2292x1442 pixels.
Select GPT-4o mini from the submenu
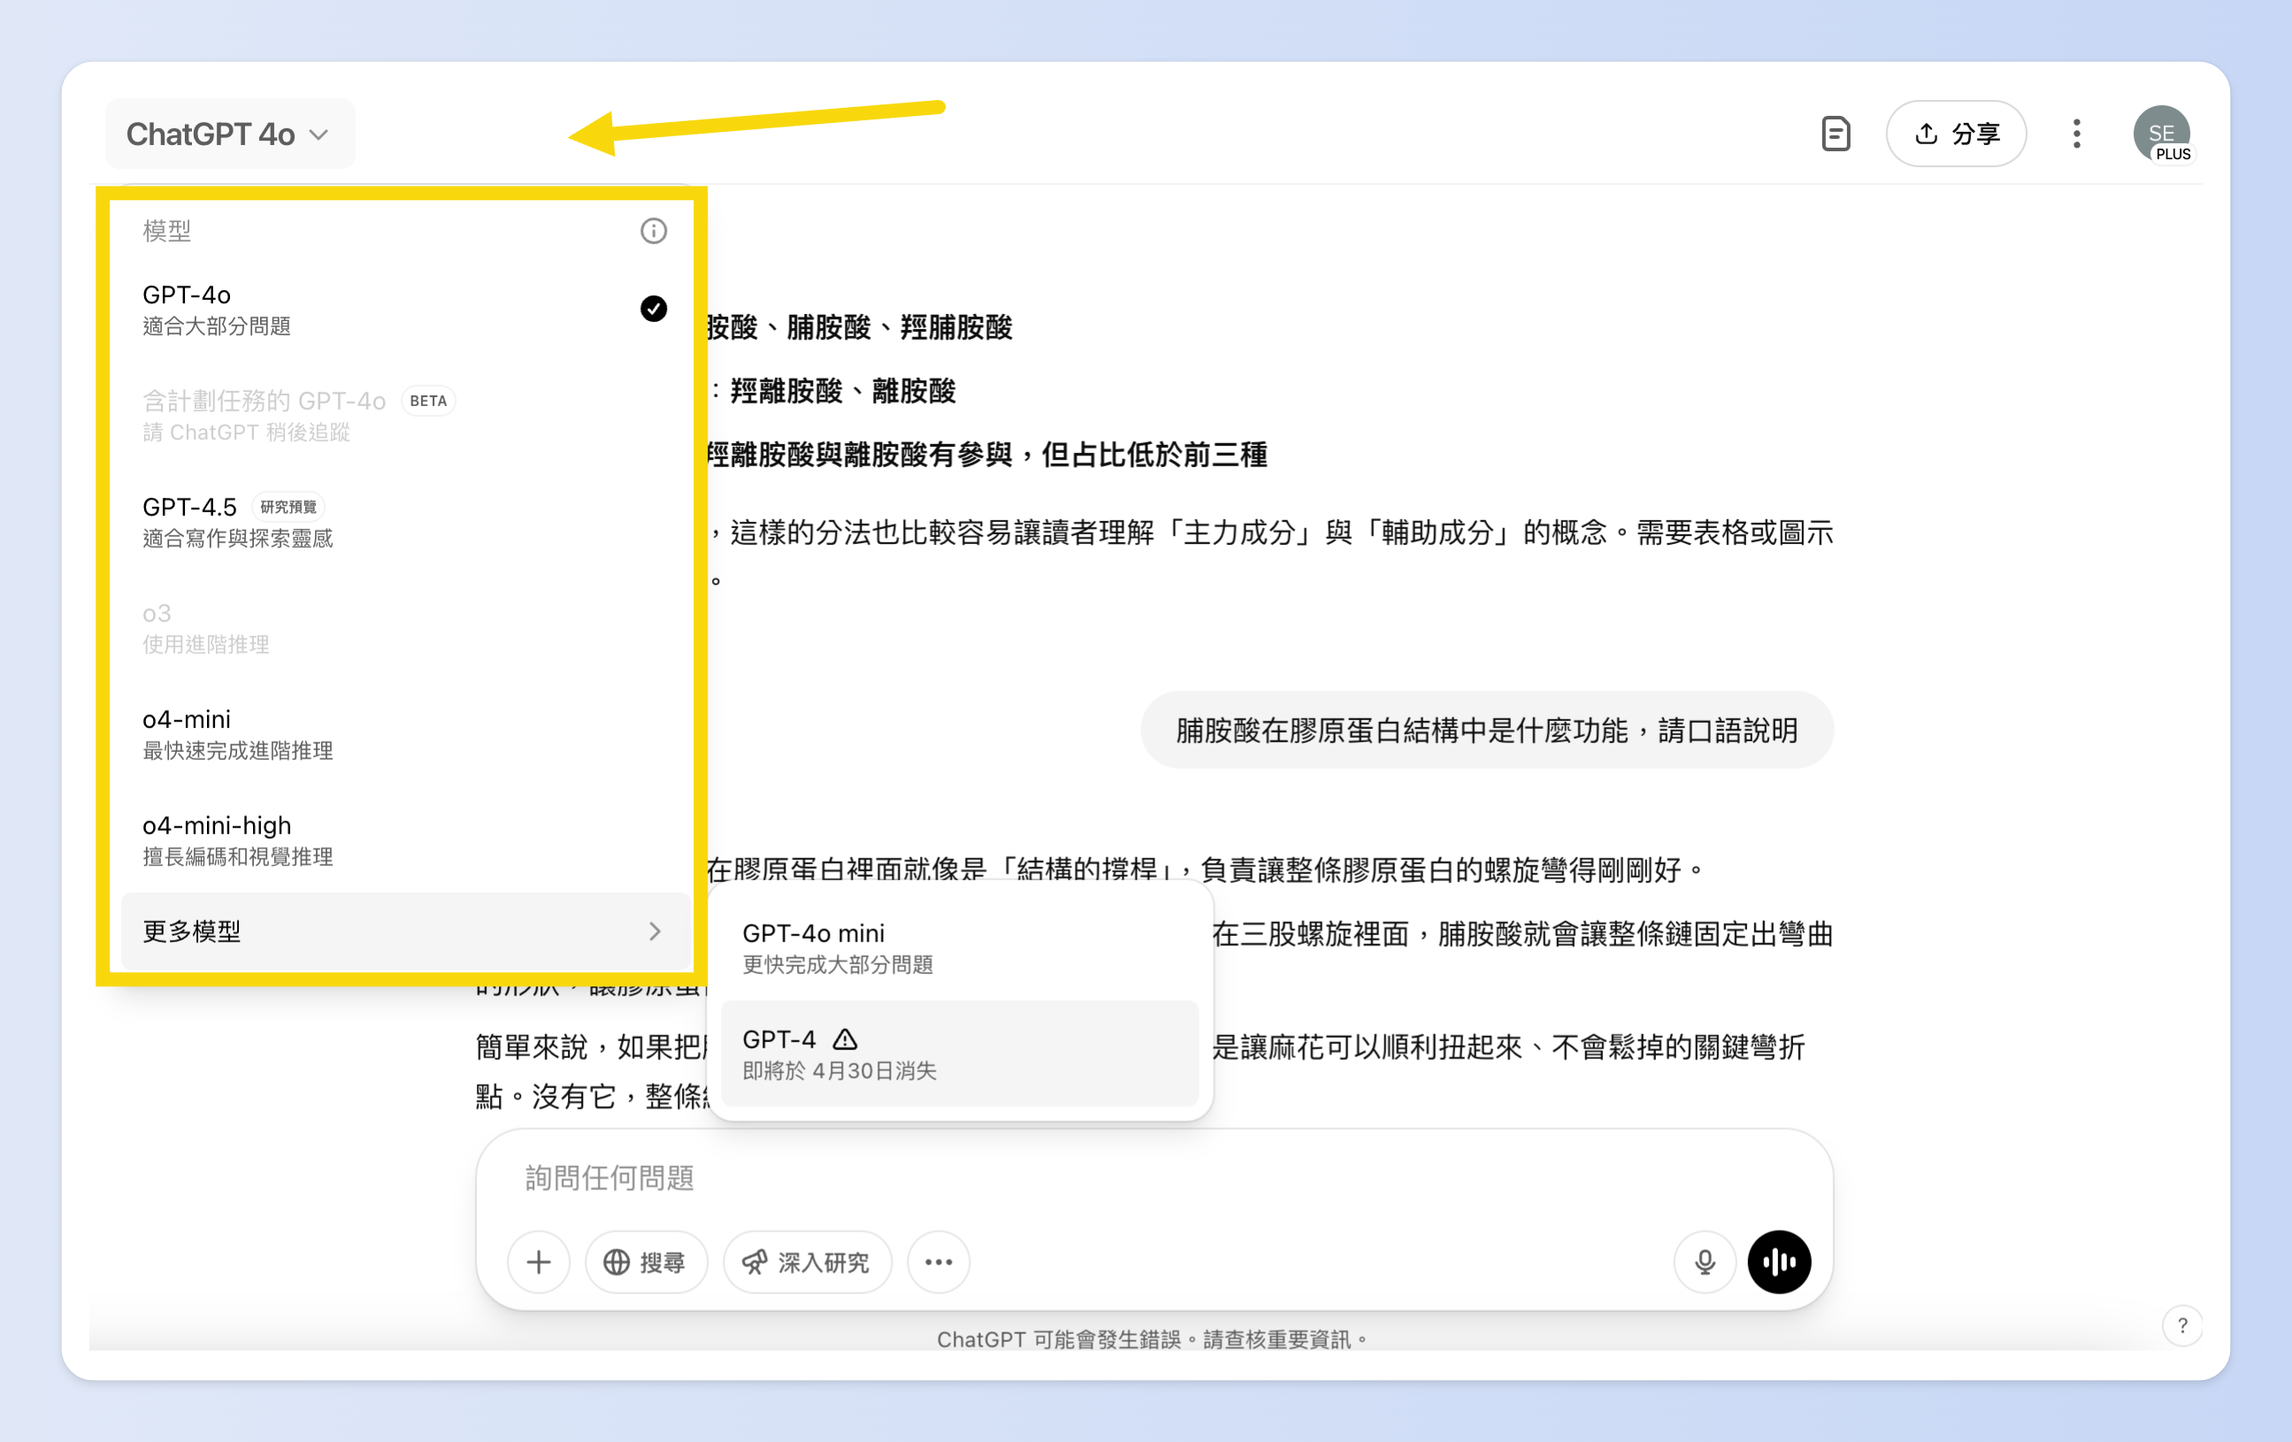[x=960, y=947]
